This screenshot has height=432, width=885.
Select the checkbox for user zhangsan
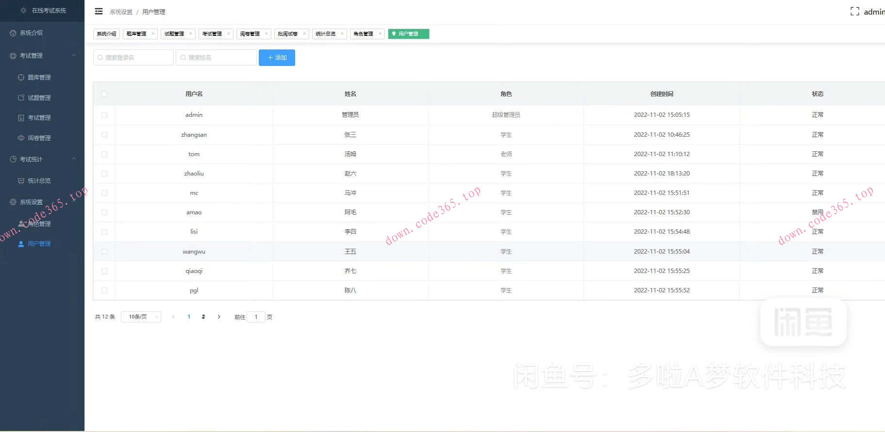(x=104, y=135)
